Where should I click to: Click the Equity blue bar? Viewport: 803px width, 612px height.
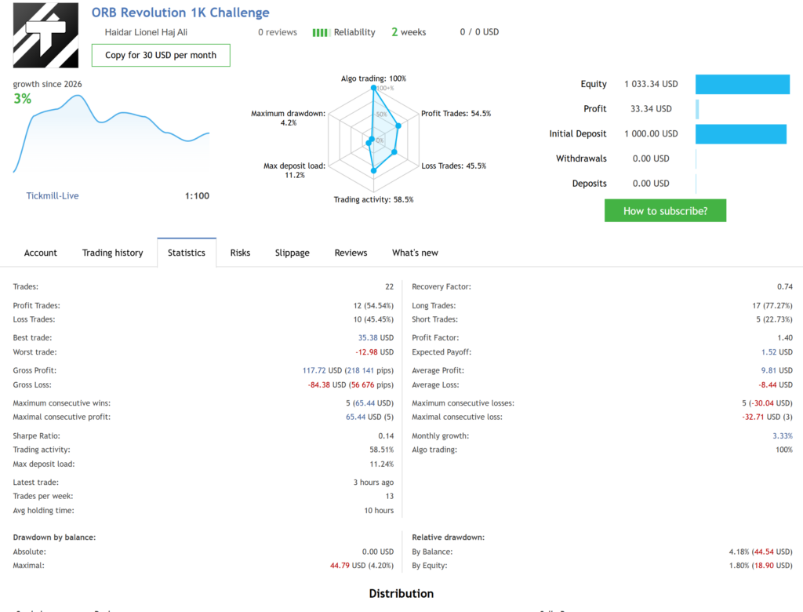[x=743, y=84]
